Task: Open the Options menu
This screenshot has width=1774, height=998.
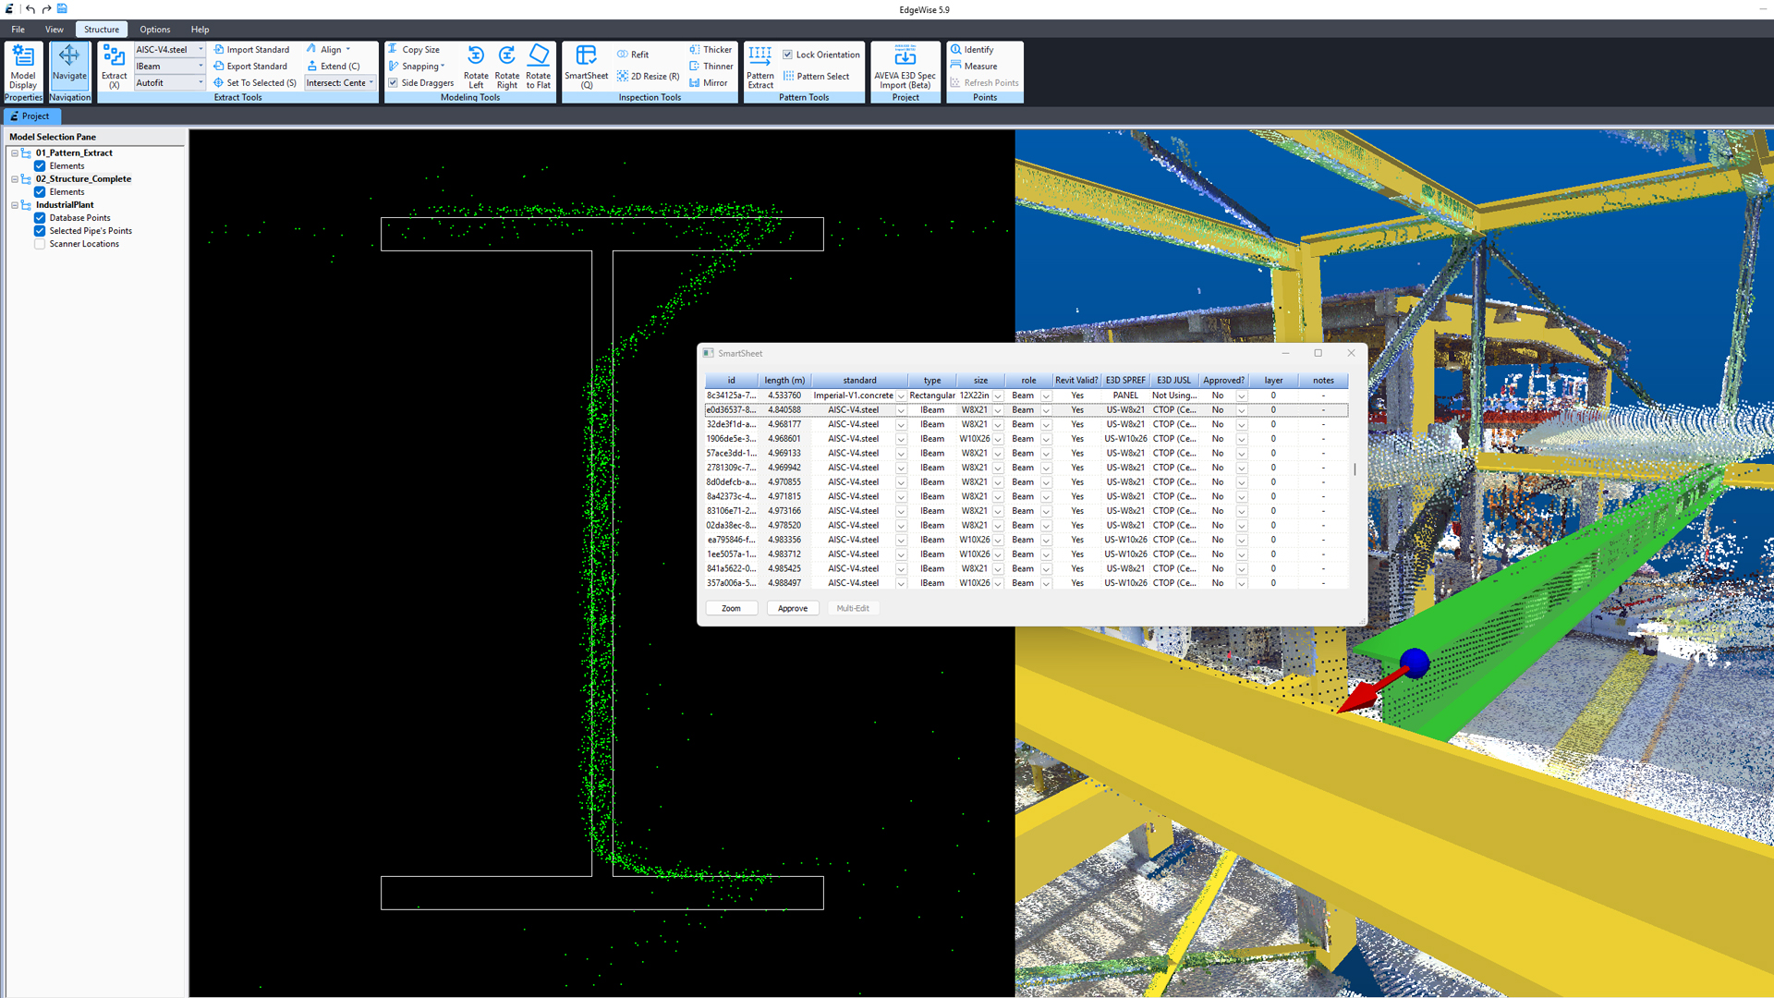Action: 154,29
